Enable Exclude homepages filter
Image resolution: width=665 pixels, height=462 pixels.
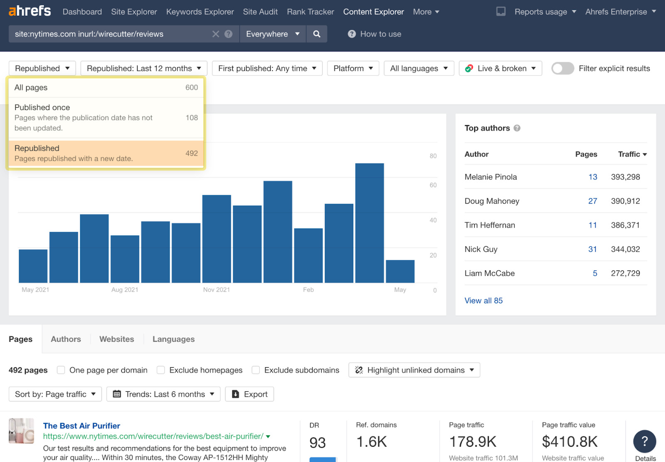click(160, 370)
